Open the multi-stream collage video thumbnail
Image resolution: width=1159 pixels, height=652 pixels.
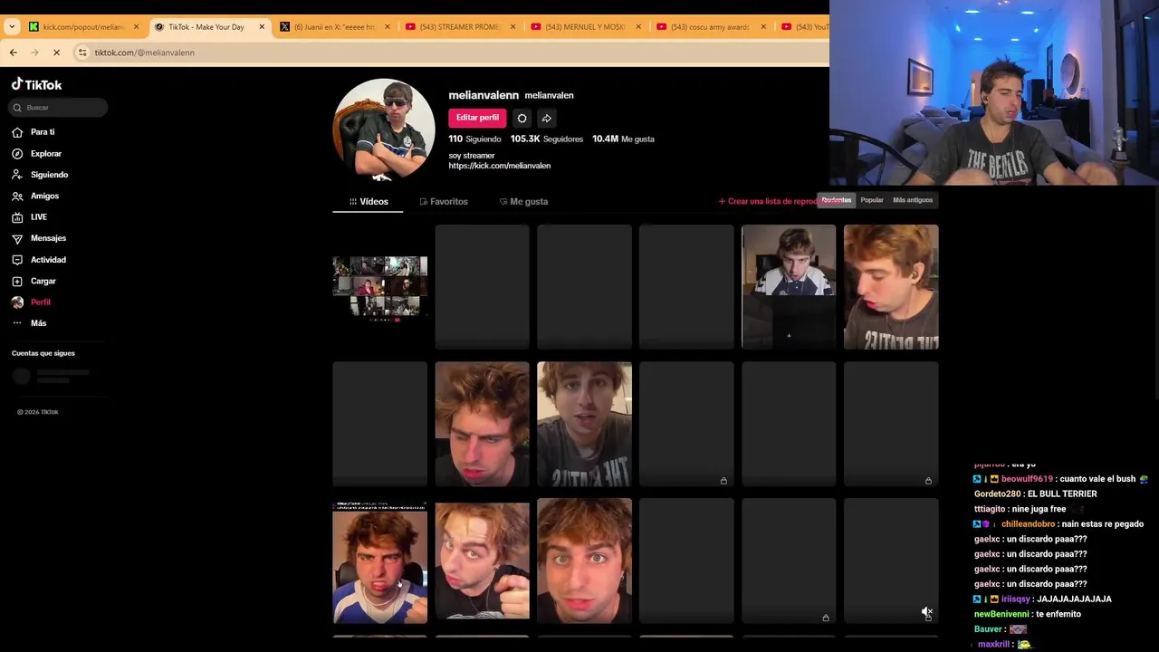click(x=379, y=287)
